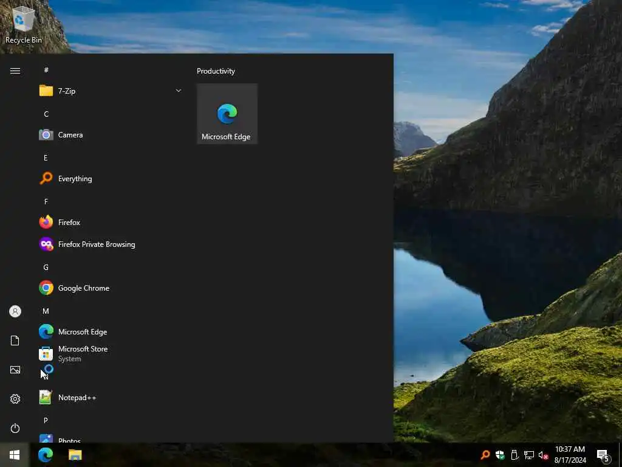Expand the 7-Zip folder chevron
Image resolution: width=622 pixels, height=467 pixels.
click(179, 91)
